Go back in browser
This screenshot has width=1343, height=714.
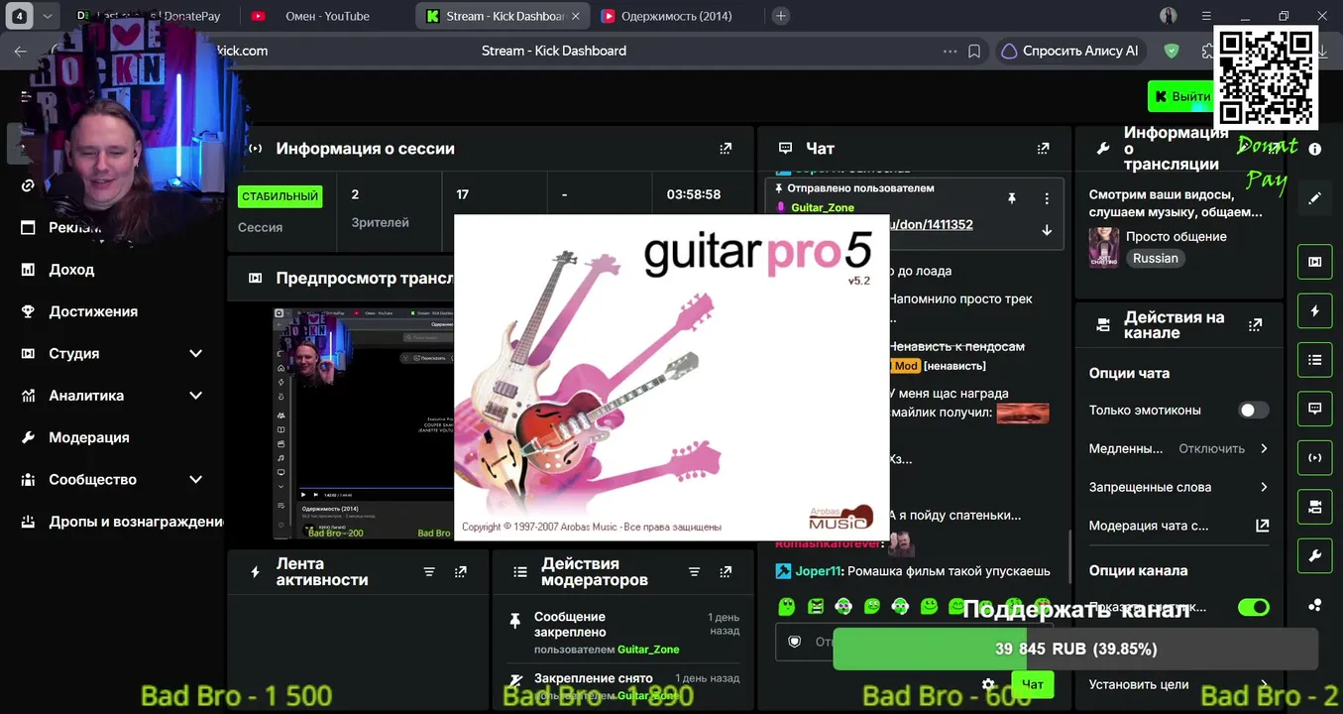(x=21, y=52)
